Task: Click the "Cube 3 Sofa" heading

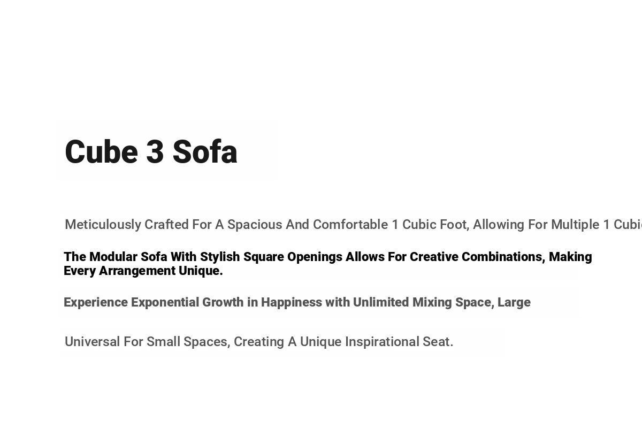Action: coord(151,152)
